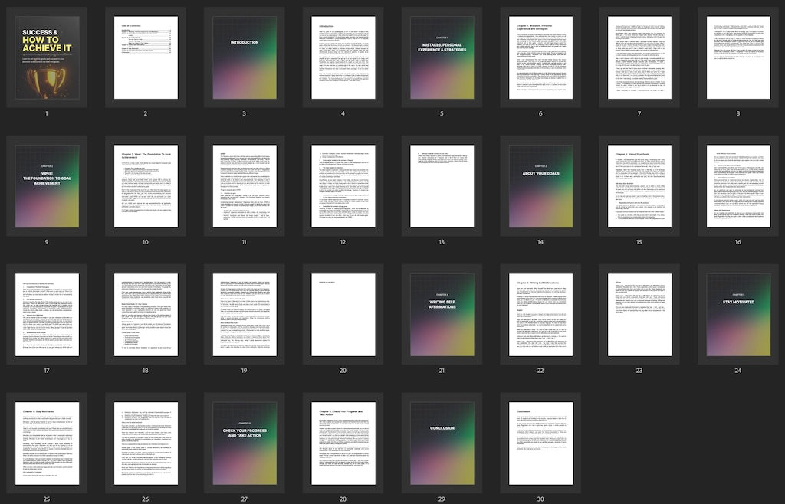Image resolution: width=785 pixels, height=504 pixels.
Task: Select the nearly blank page 20
Action: click(343, 315)
